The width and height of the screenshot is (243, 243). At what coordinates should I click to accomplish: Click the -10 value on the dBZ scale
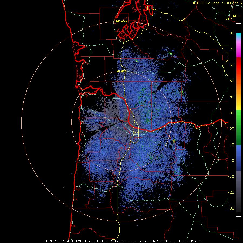[x=231, y=177]
